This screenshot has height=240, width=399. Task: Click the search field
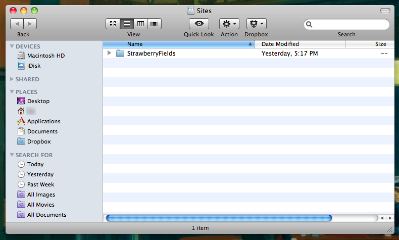pos(346,24)
